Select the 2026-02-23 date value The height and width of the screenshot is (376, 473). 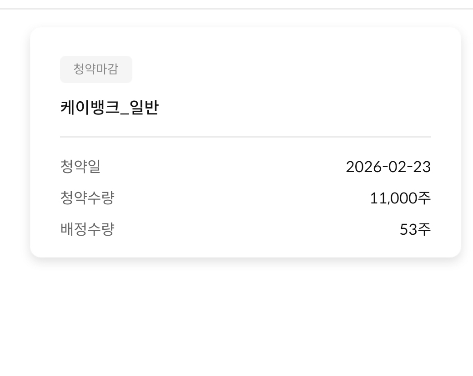pos(388,167)
